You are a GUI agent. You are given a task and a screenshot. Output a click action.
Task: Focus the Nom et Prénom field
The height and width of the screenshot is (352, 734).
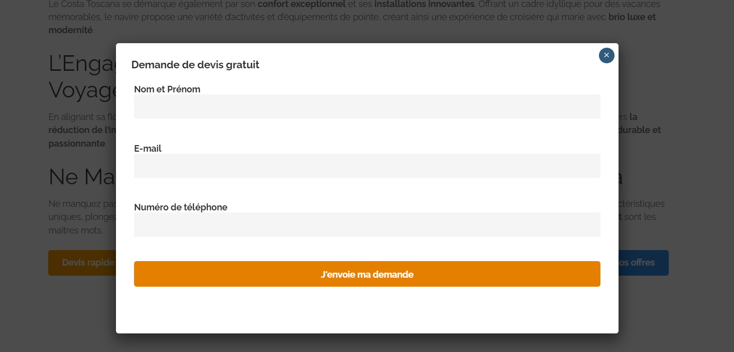367,106
